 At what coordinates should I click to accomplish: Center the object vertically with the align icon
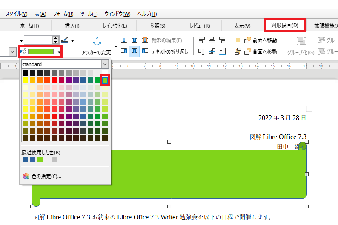(212, 51)
